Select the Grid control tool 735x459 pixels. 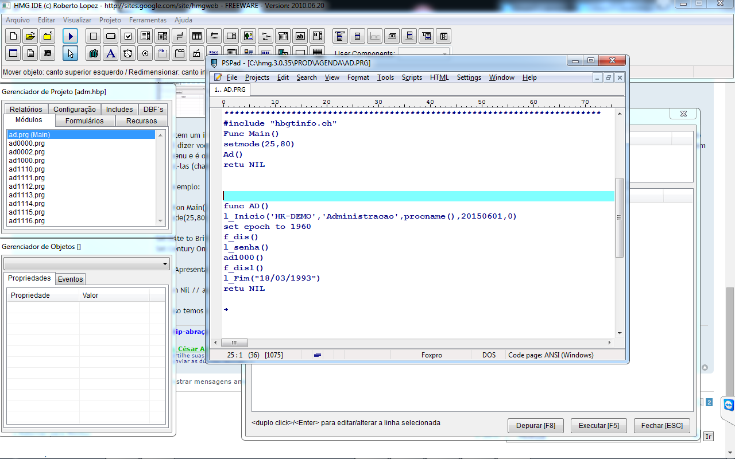[x=197, y=36]
